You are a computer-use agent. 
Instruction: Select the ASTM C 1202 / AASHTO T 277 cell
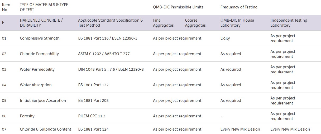[x=104, y=54]
